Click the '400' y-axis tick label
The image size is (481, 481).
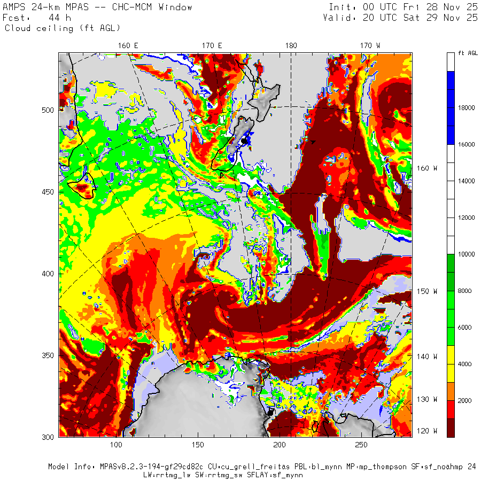click(48, 274)
